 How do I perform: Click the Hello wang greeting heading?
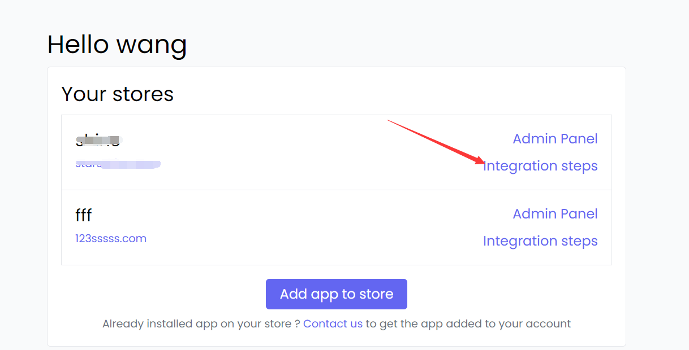(117, 45)
